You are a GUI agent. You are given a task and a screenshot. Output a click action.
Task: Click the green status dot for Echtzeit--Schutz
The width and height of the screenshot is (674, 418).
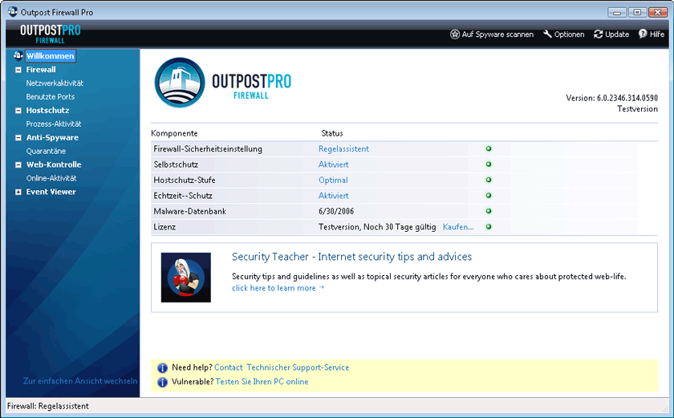[489, 196]
